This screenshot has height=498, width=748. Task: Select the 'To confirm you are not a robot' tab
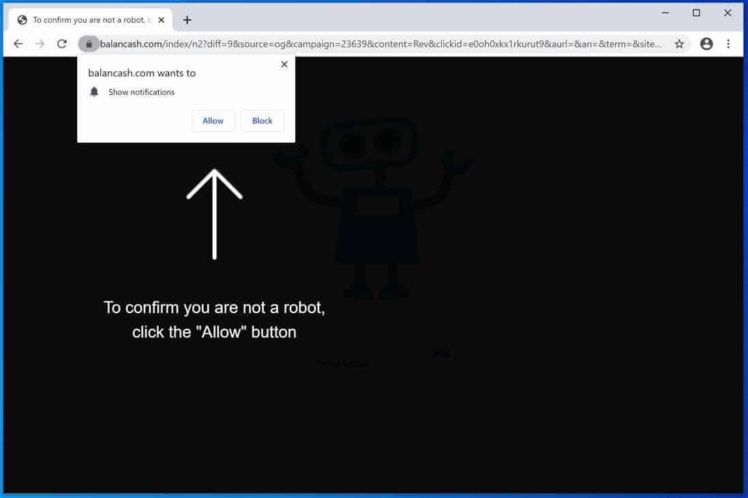(91, 20)
